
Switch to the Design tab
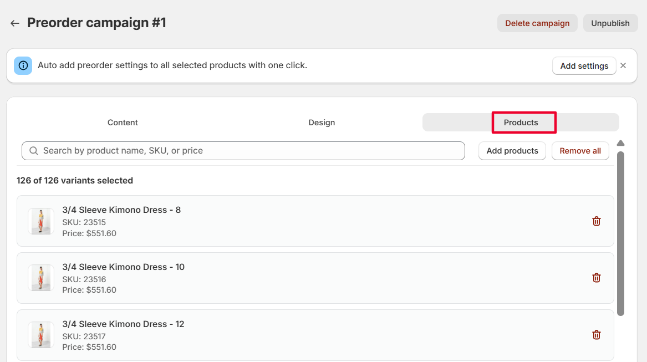point(322,123)
